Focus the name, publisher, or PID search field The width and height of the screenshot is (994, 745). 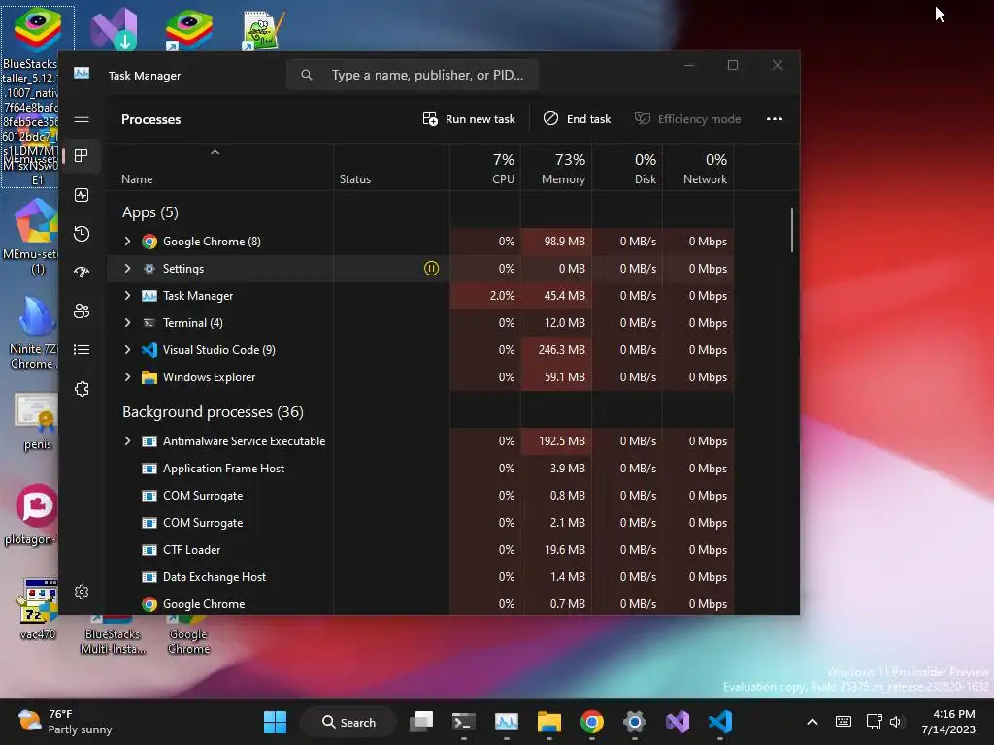[413, 75]
